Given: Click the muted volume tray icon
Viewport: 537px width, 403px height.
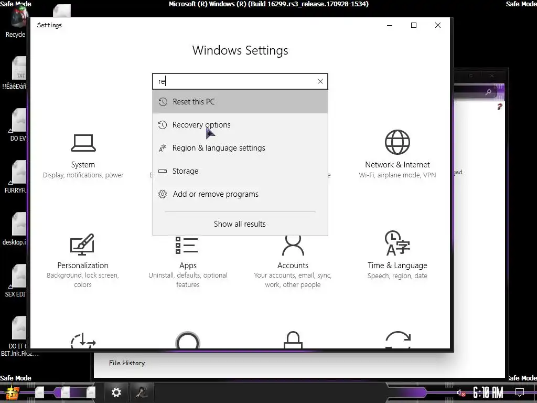Looking at the screenshot, I should 461,393.
